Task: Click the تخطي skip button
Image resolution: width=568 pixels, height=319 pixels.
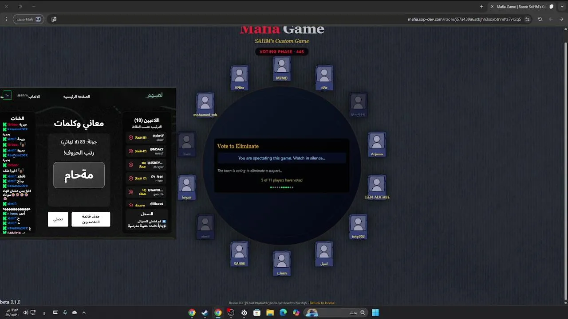Action: click(x=58, y=219)
